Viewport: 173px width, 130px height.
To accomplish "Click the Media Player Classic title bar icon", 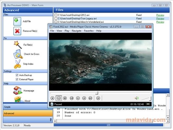I will [51, 27].
